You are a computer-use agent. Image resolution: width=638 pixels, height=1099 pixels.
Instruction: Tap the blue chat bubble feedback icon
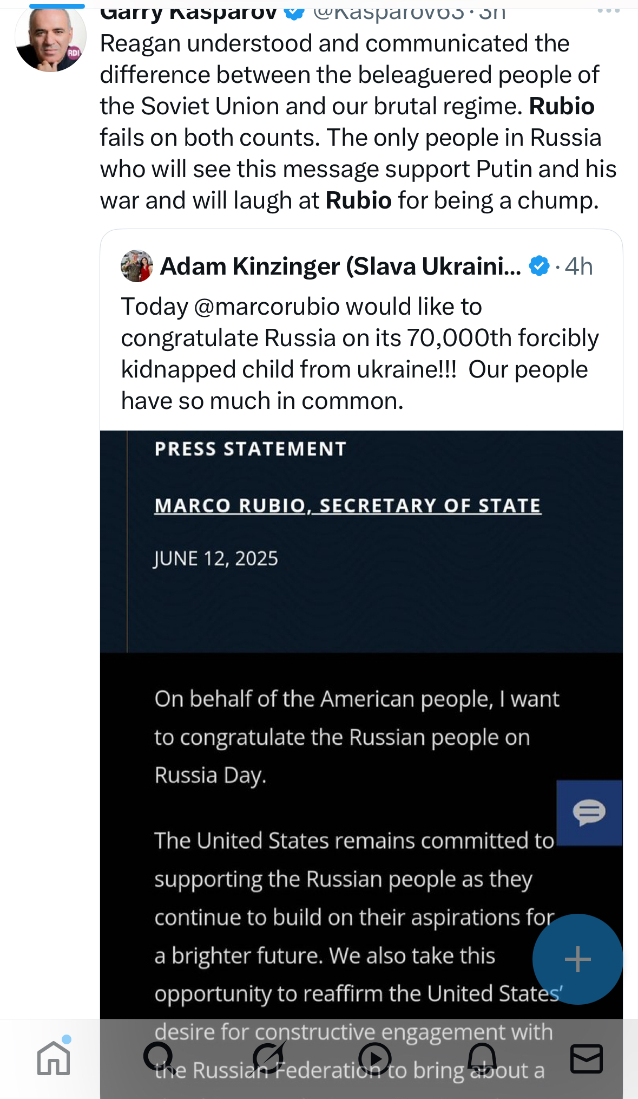click(x=589, y=812)
